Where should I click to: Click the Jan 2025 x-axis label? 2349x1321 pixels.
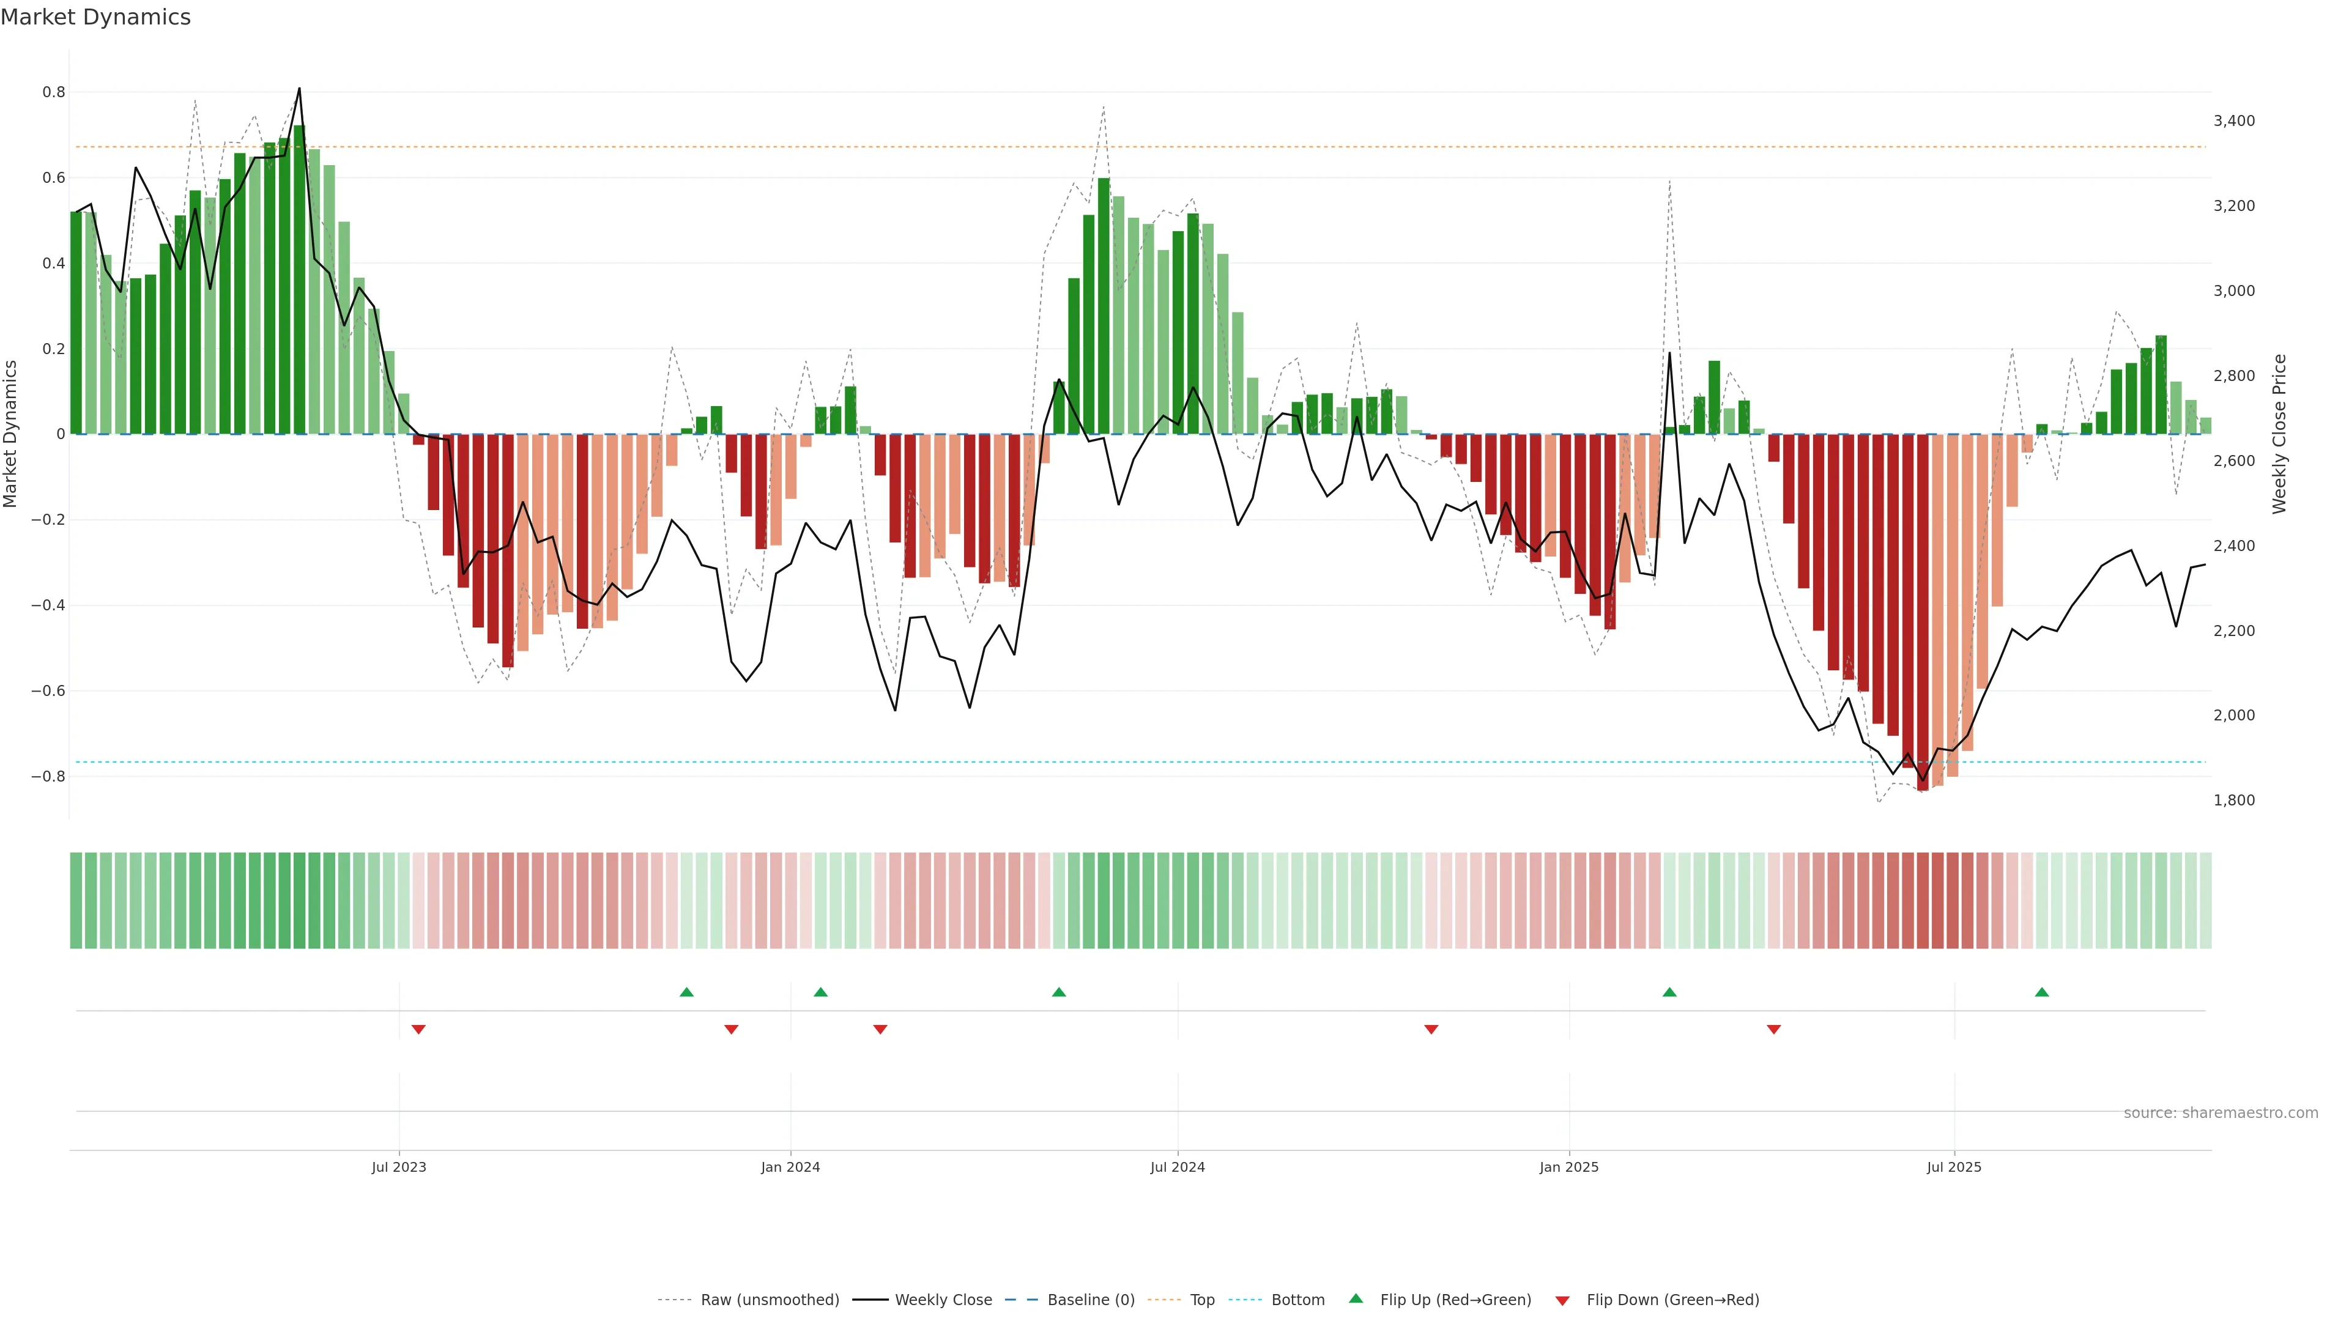[1568, 1167]
